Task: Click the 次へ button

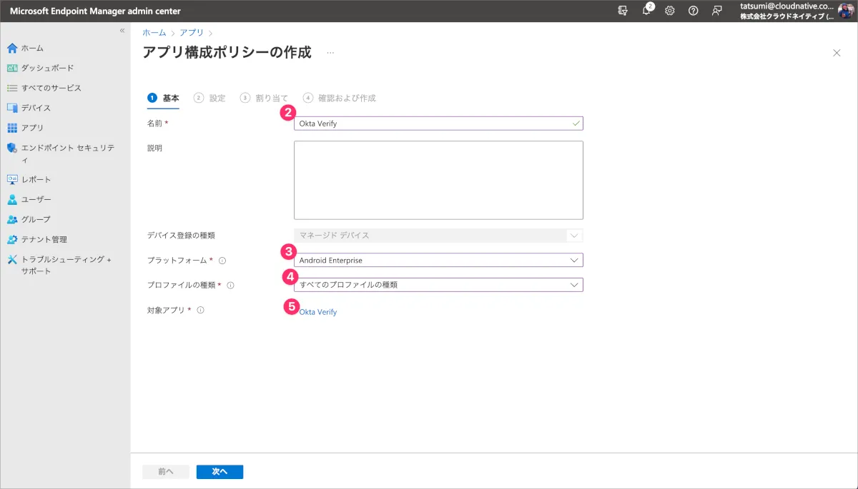Action: pyautogui.click(x=220, y=472)
